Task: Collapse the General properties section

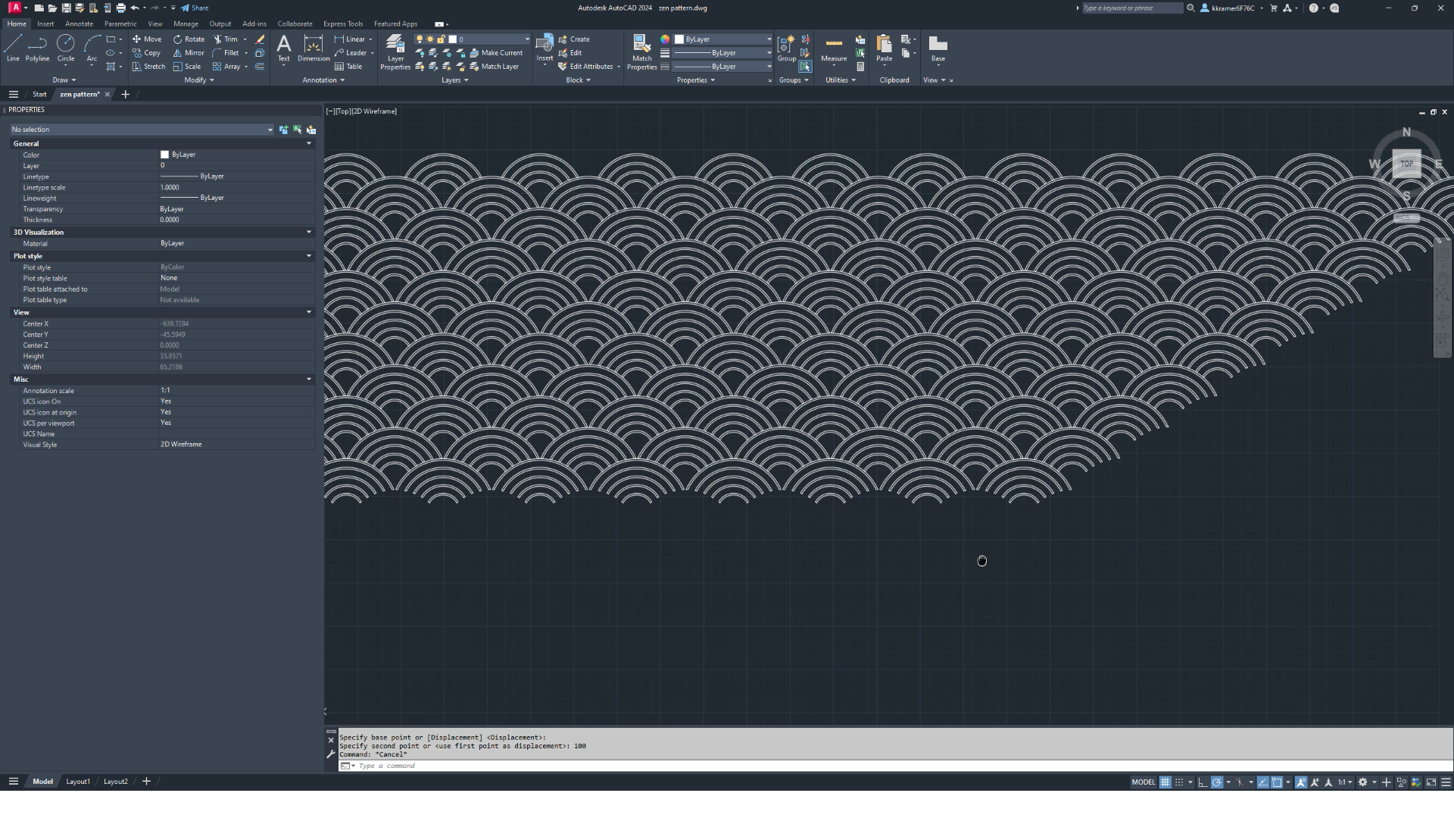Action: click(x=308, y=143)
